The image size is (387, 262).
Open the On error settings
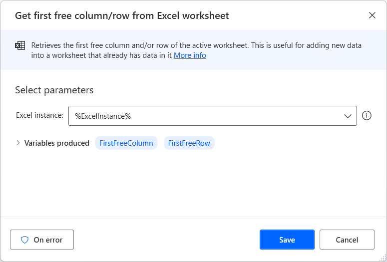[x=42, y=240]
